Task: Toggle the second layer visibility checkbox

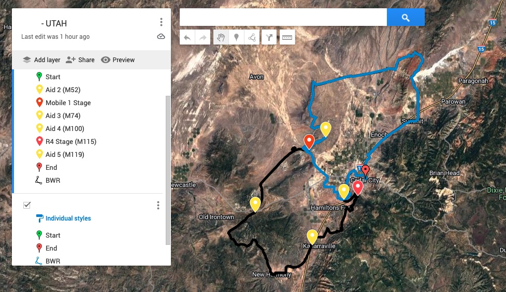Action: [27, 205]
